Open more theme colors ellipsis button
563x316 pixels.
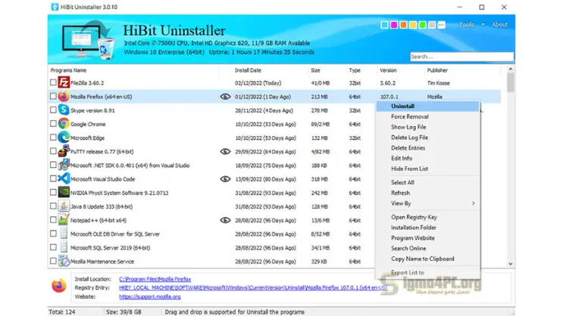(x=442, y=25)
